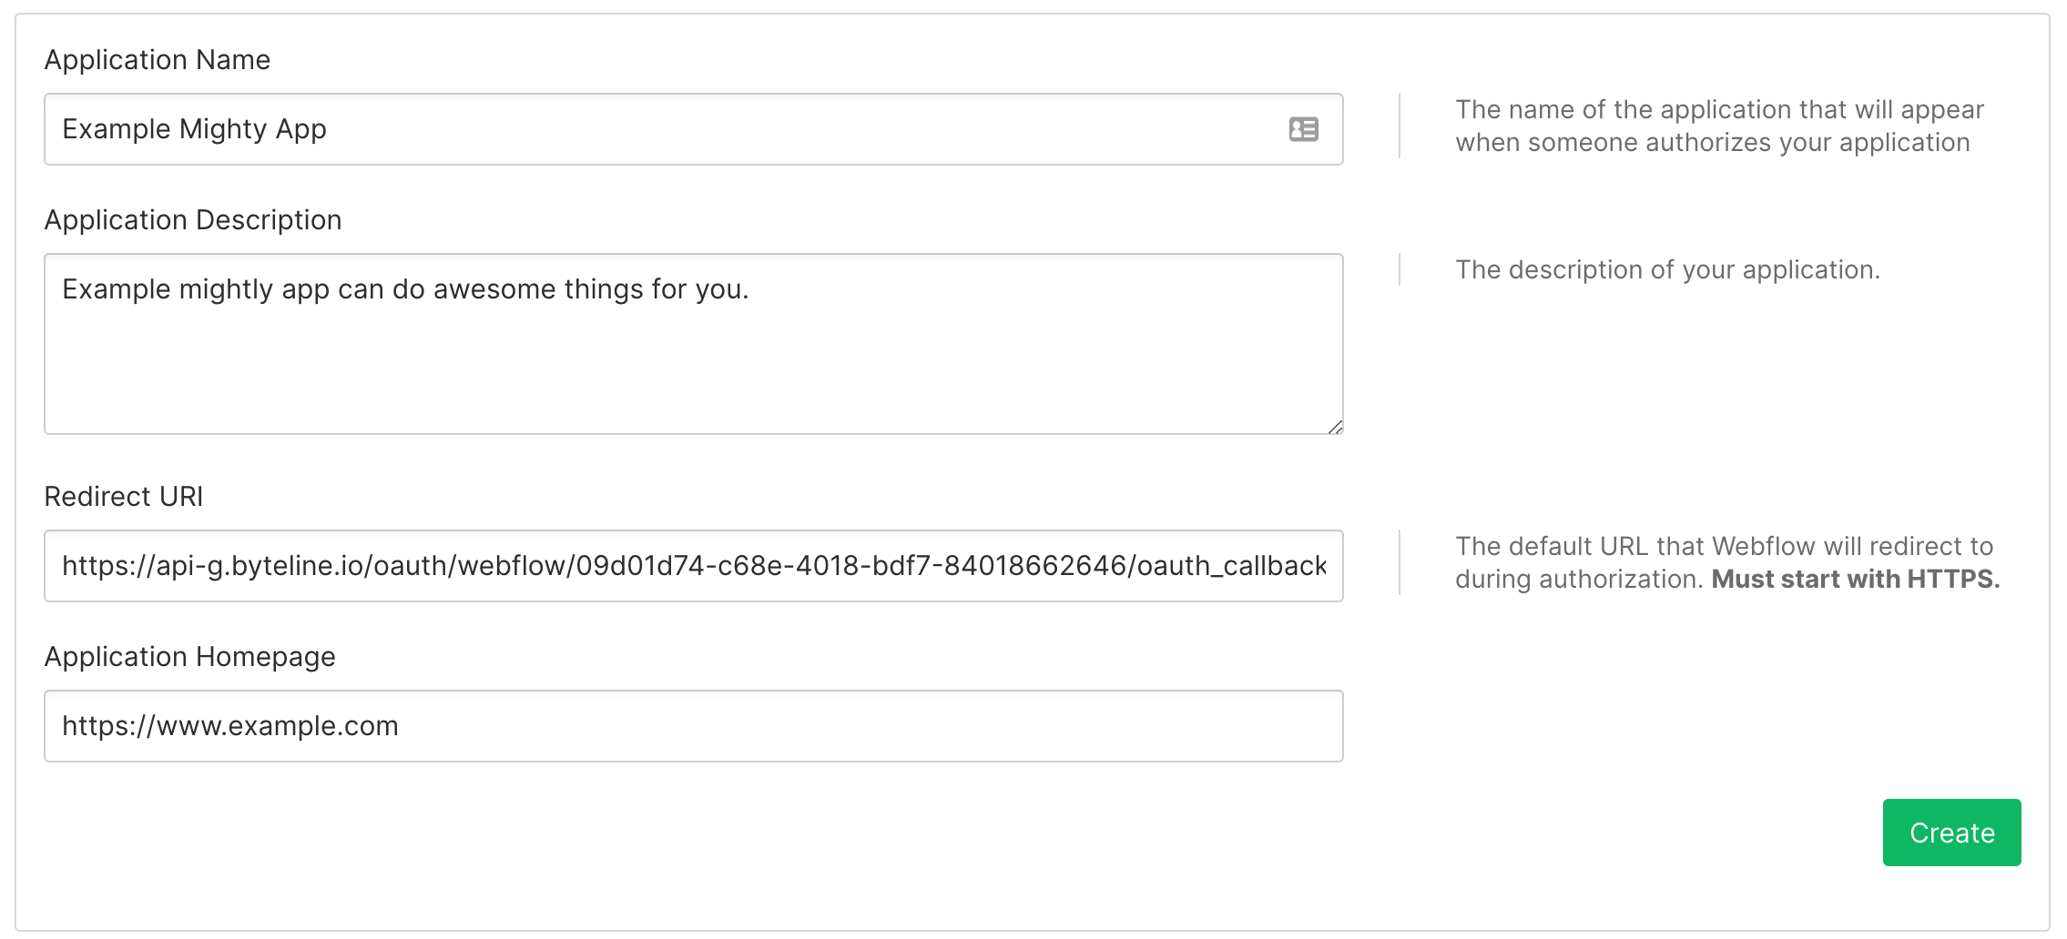Image resolution: width=2067 pixels, height=939 pixels.
Task: Place cursor after "Example Mighty App" text
Action: 330,129
